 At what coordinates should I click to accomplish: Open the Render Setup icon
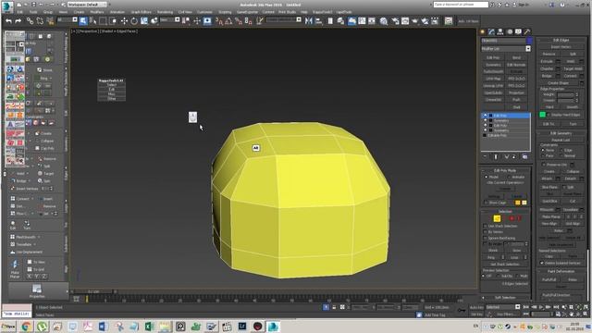tap(395, 21)
